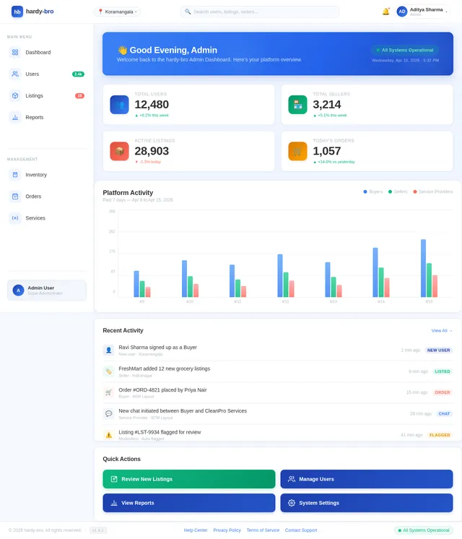Click the location pin icon near Koramangala
This screenshot has width=462, height=539.
point(100,12)
